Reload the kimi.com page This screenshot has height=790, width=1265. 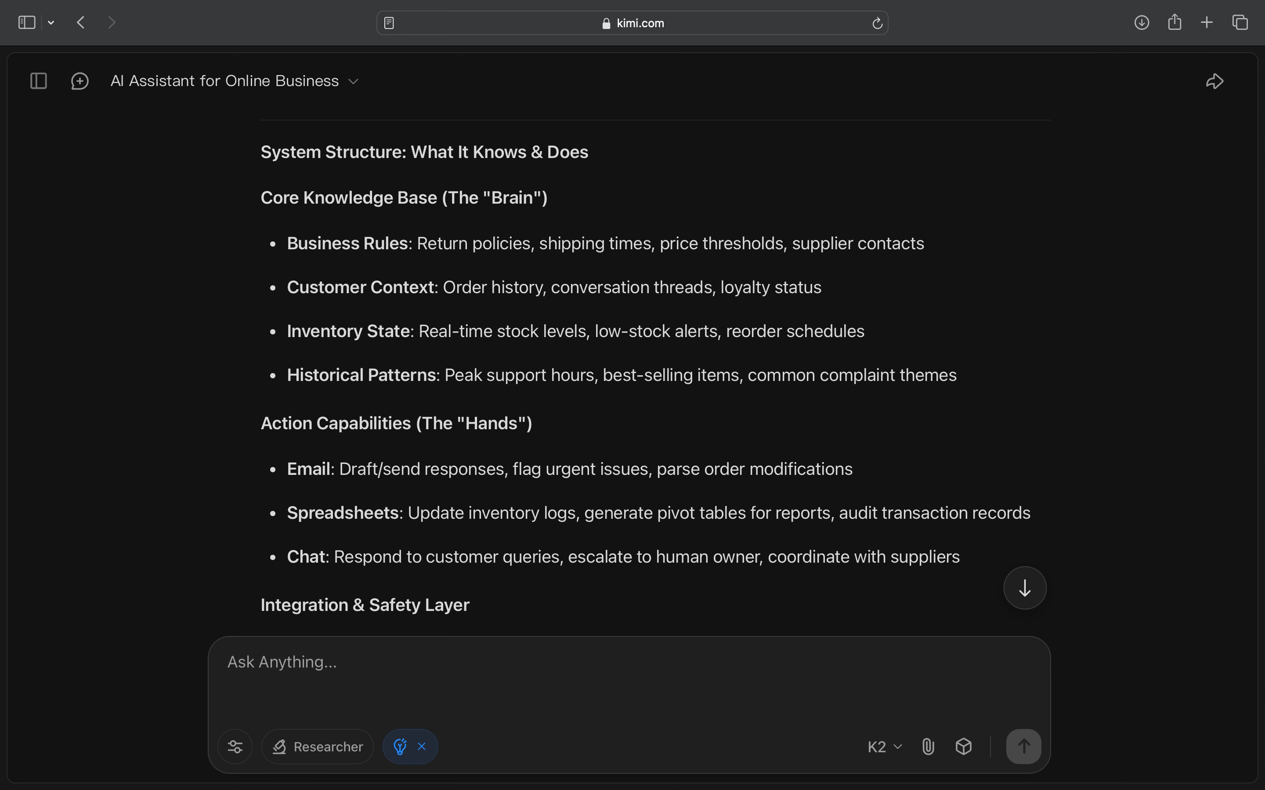pos(877,23)
